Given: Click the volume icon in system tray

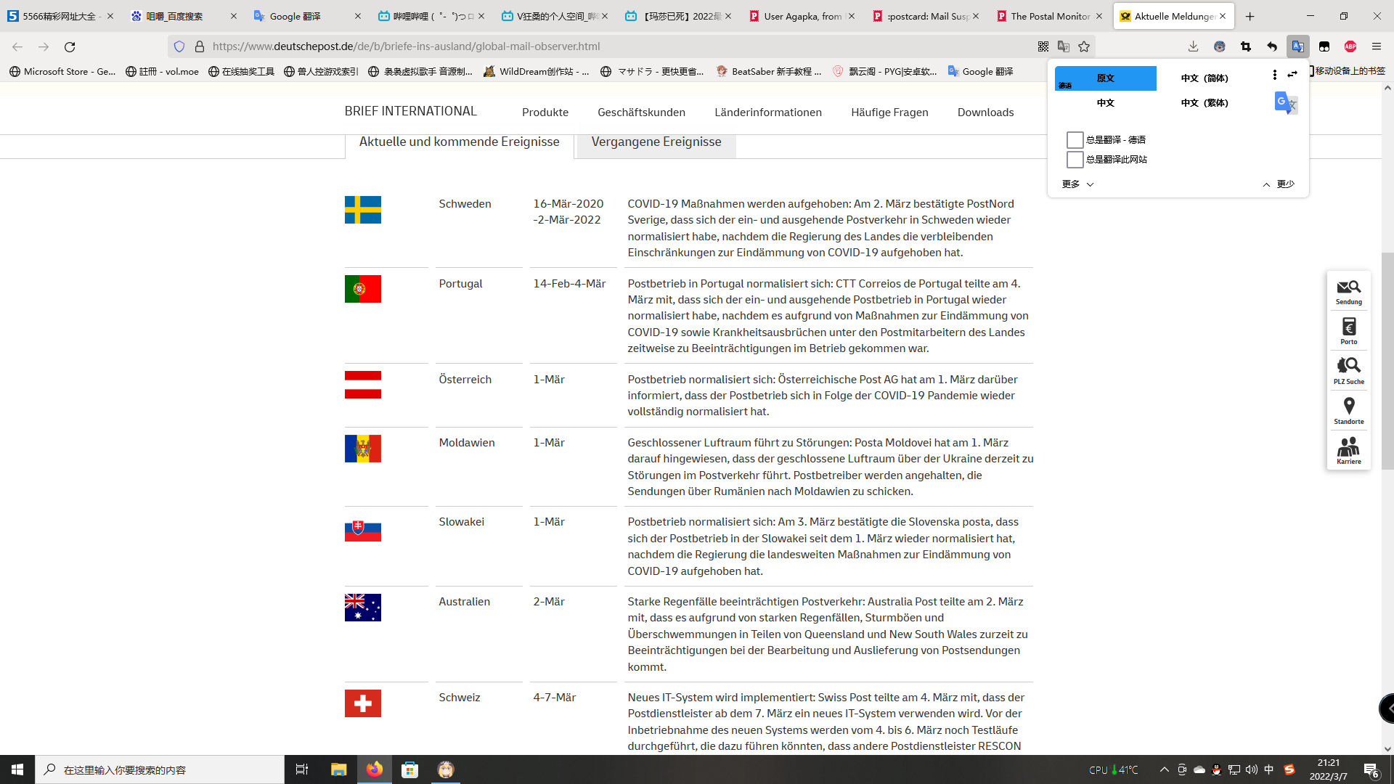Looking at the screenshot, I should [1251, 769].
